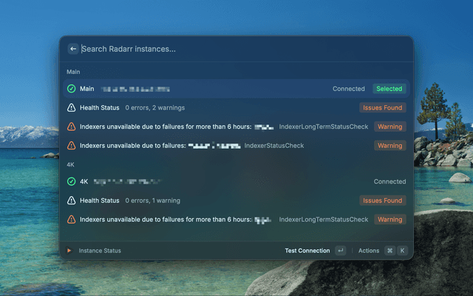Screen dimensions: 473x296
Task: Click the back arrow button
Action: (x=73, y=49)
